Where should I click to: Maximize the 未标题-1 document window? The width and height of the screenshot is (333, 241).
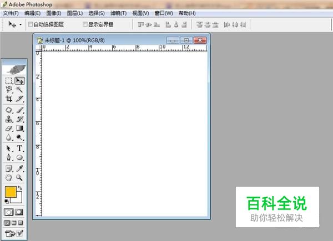click(186, 40)
